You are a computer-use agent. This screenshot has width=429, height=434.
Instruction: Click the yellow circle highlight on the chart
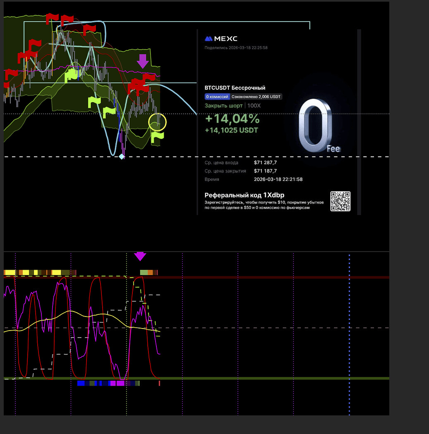157,122
